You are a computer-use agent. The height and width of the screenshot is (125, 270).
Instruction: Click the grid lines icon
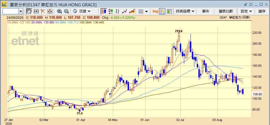tap(141, 11)
